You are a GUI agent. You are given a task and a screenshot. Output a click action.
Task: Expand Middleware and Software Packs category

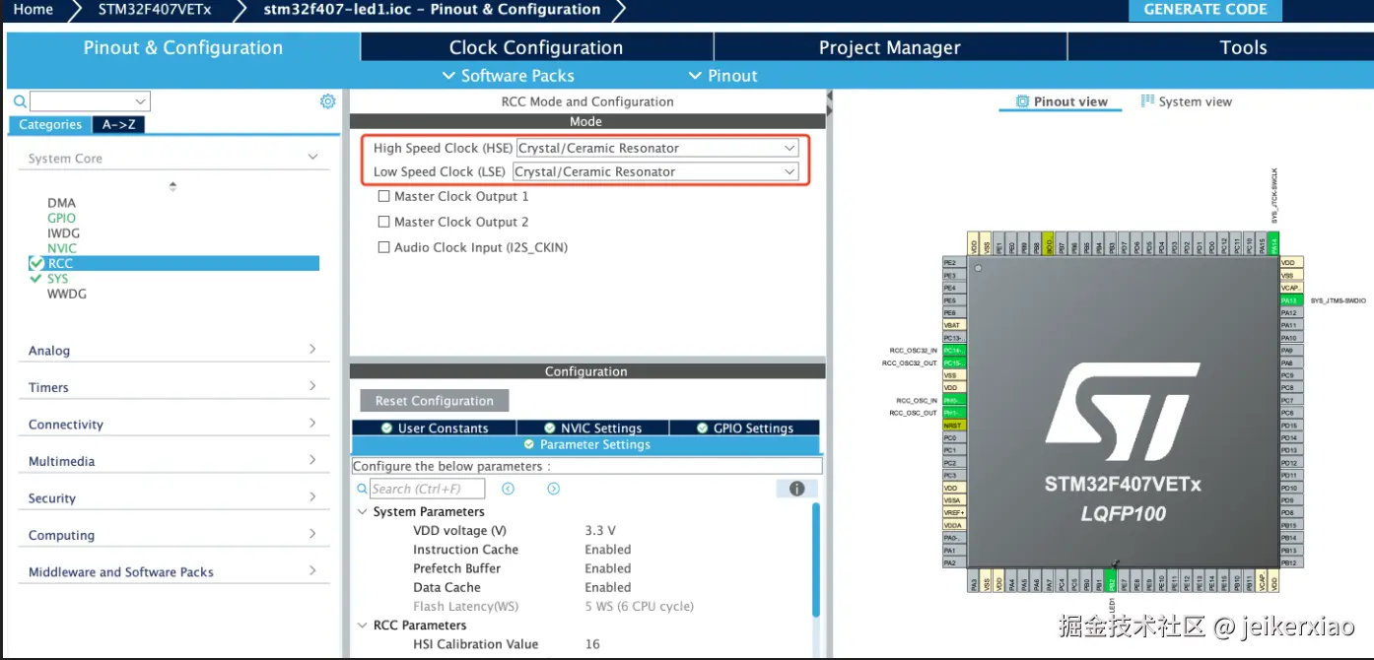(x=312, y=570)
